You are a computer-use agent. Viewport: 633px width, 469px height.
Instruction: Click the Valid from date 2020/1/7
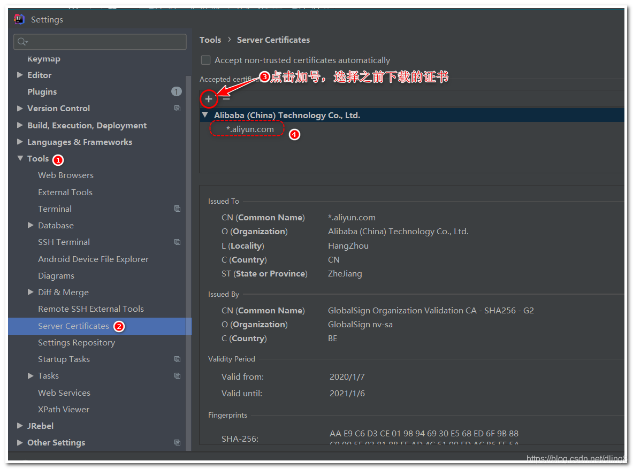coord(347,376)
